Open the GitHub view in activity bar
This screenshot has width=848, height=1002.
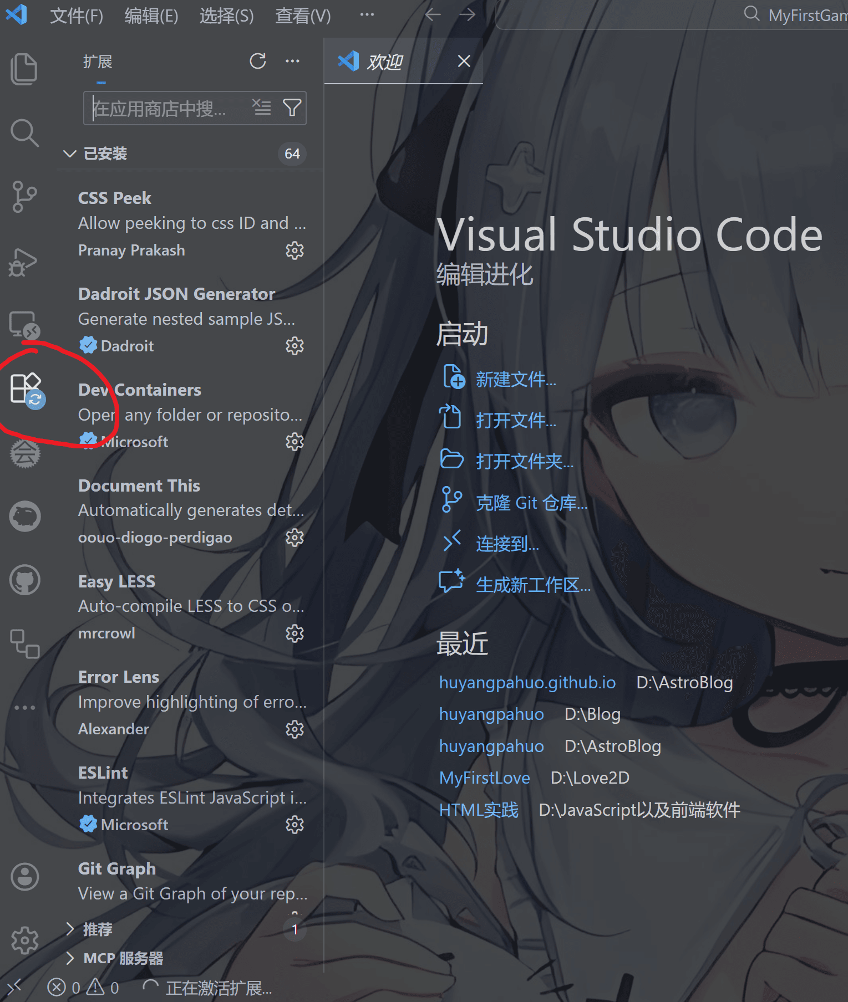25,580
